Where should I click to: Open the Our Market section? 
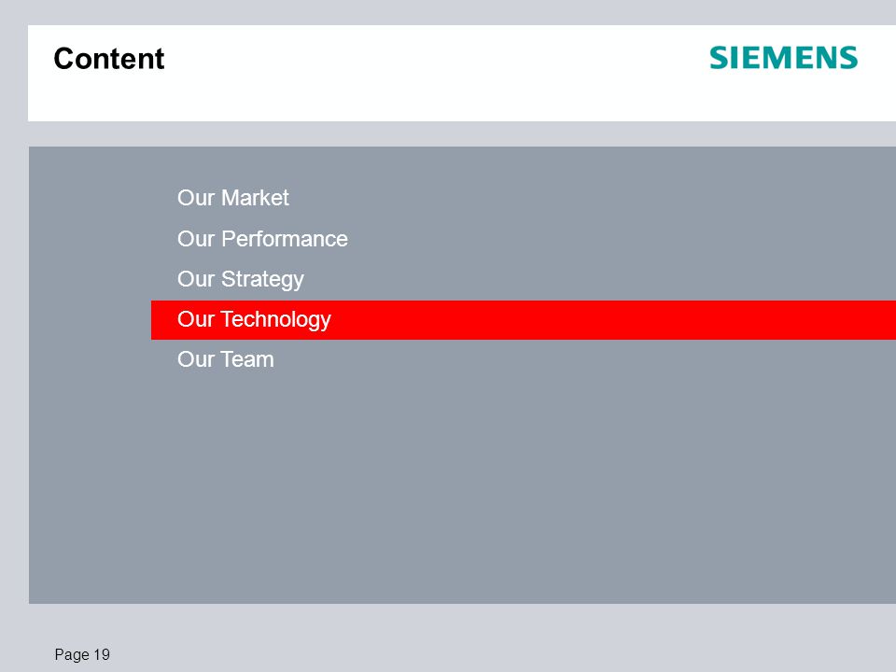click(x=233, y=198)
